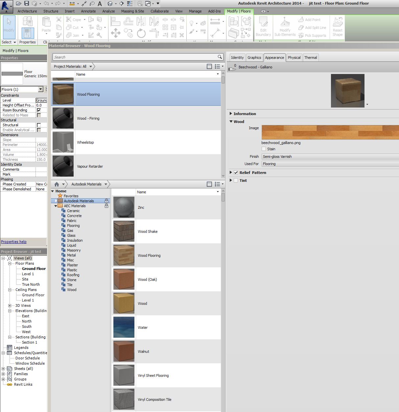
Task: Toggle the project materials panel view icon
Action: click(x=209, y=66)
